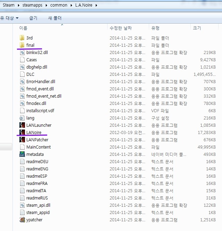Viewport: 222px width, 231px height.
Task: Select the readmeESP text file icon
Action: pos(22,176)
